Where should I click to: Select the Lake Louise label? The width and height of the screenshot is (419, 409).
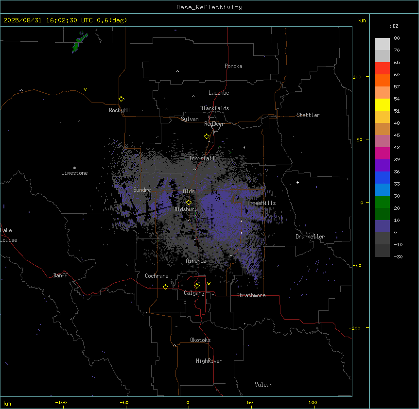pyautogui.click(x=9, y=235)
